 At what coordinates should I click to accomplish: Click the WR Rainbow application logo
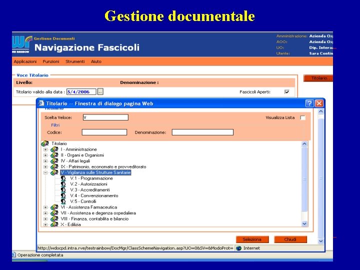point(22,44)
